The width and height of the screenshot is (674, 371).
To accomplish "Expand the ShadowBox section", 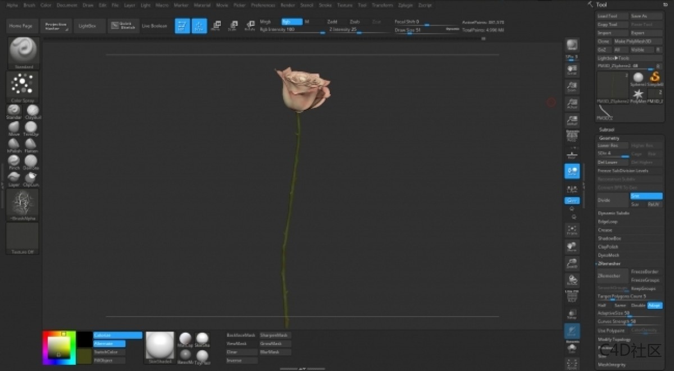I will coord(609,239).
